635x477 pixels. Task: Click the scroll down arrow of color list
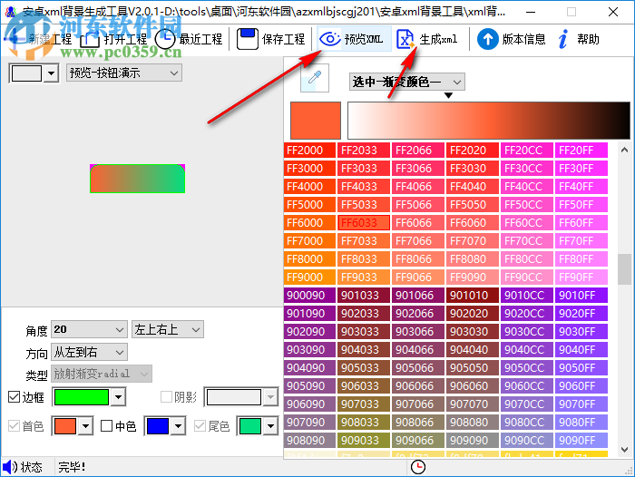[x=624, y=450]
